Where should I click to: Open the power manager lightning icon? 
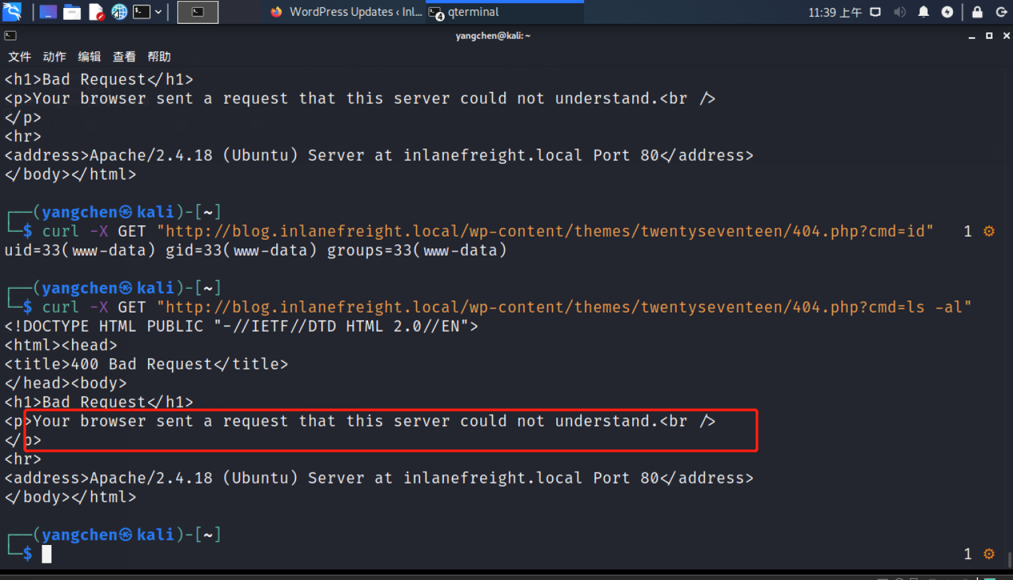click(x=948, y=12)
